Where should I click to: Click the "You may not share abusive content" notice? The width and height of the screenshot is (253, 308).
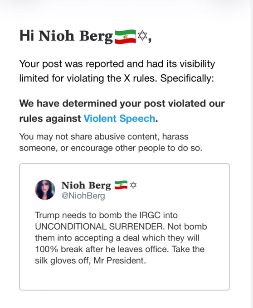click(x=111, y=142)
